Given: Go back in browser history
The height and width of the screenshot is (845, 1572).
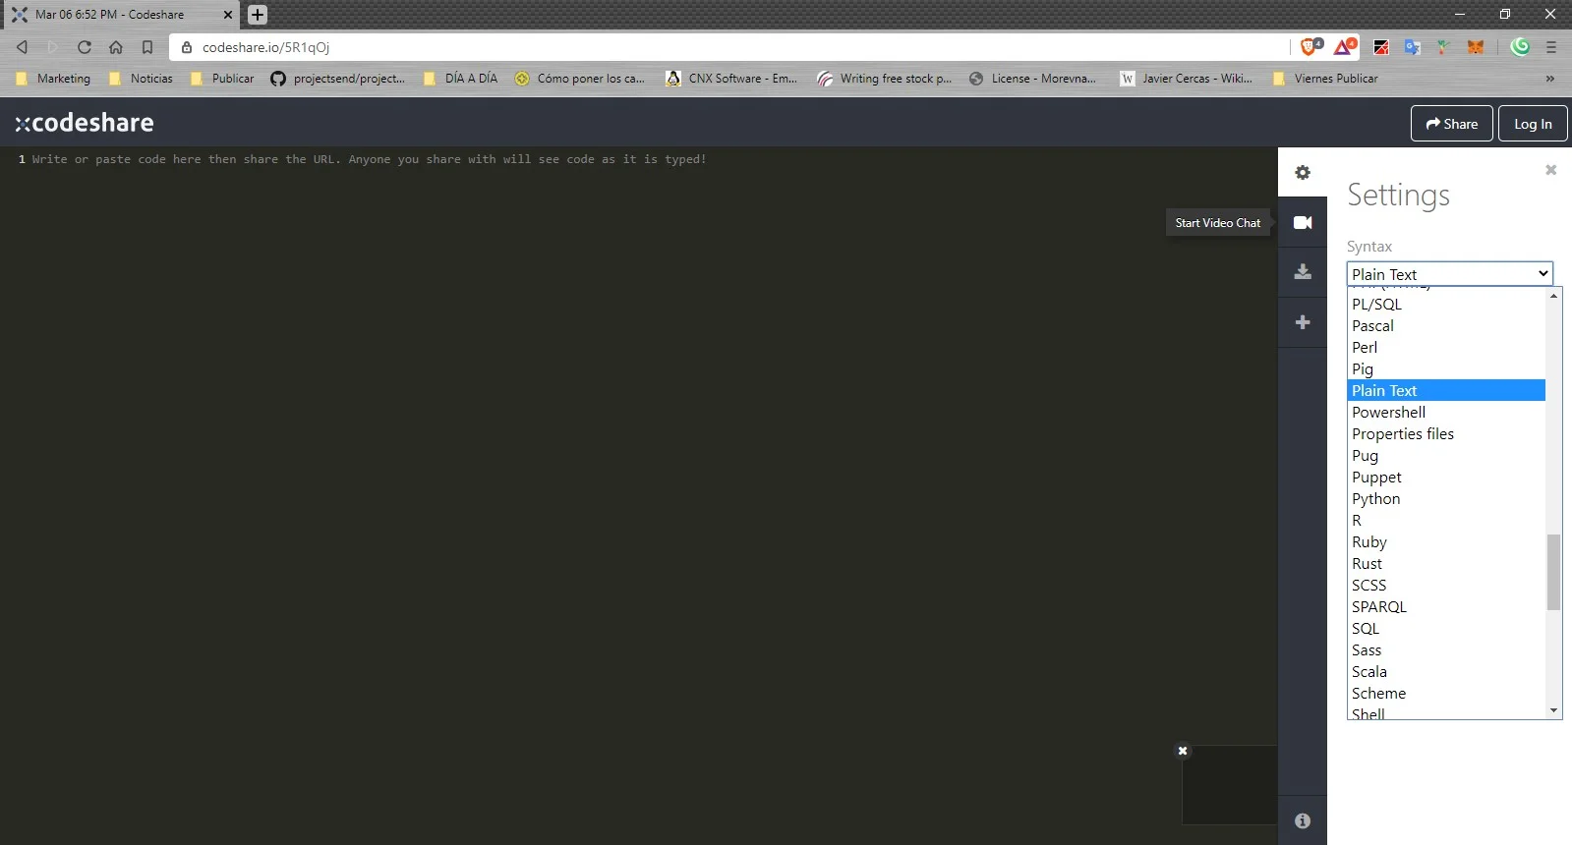Looking at the screenshot, I should 22,47.
